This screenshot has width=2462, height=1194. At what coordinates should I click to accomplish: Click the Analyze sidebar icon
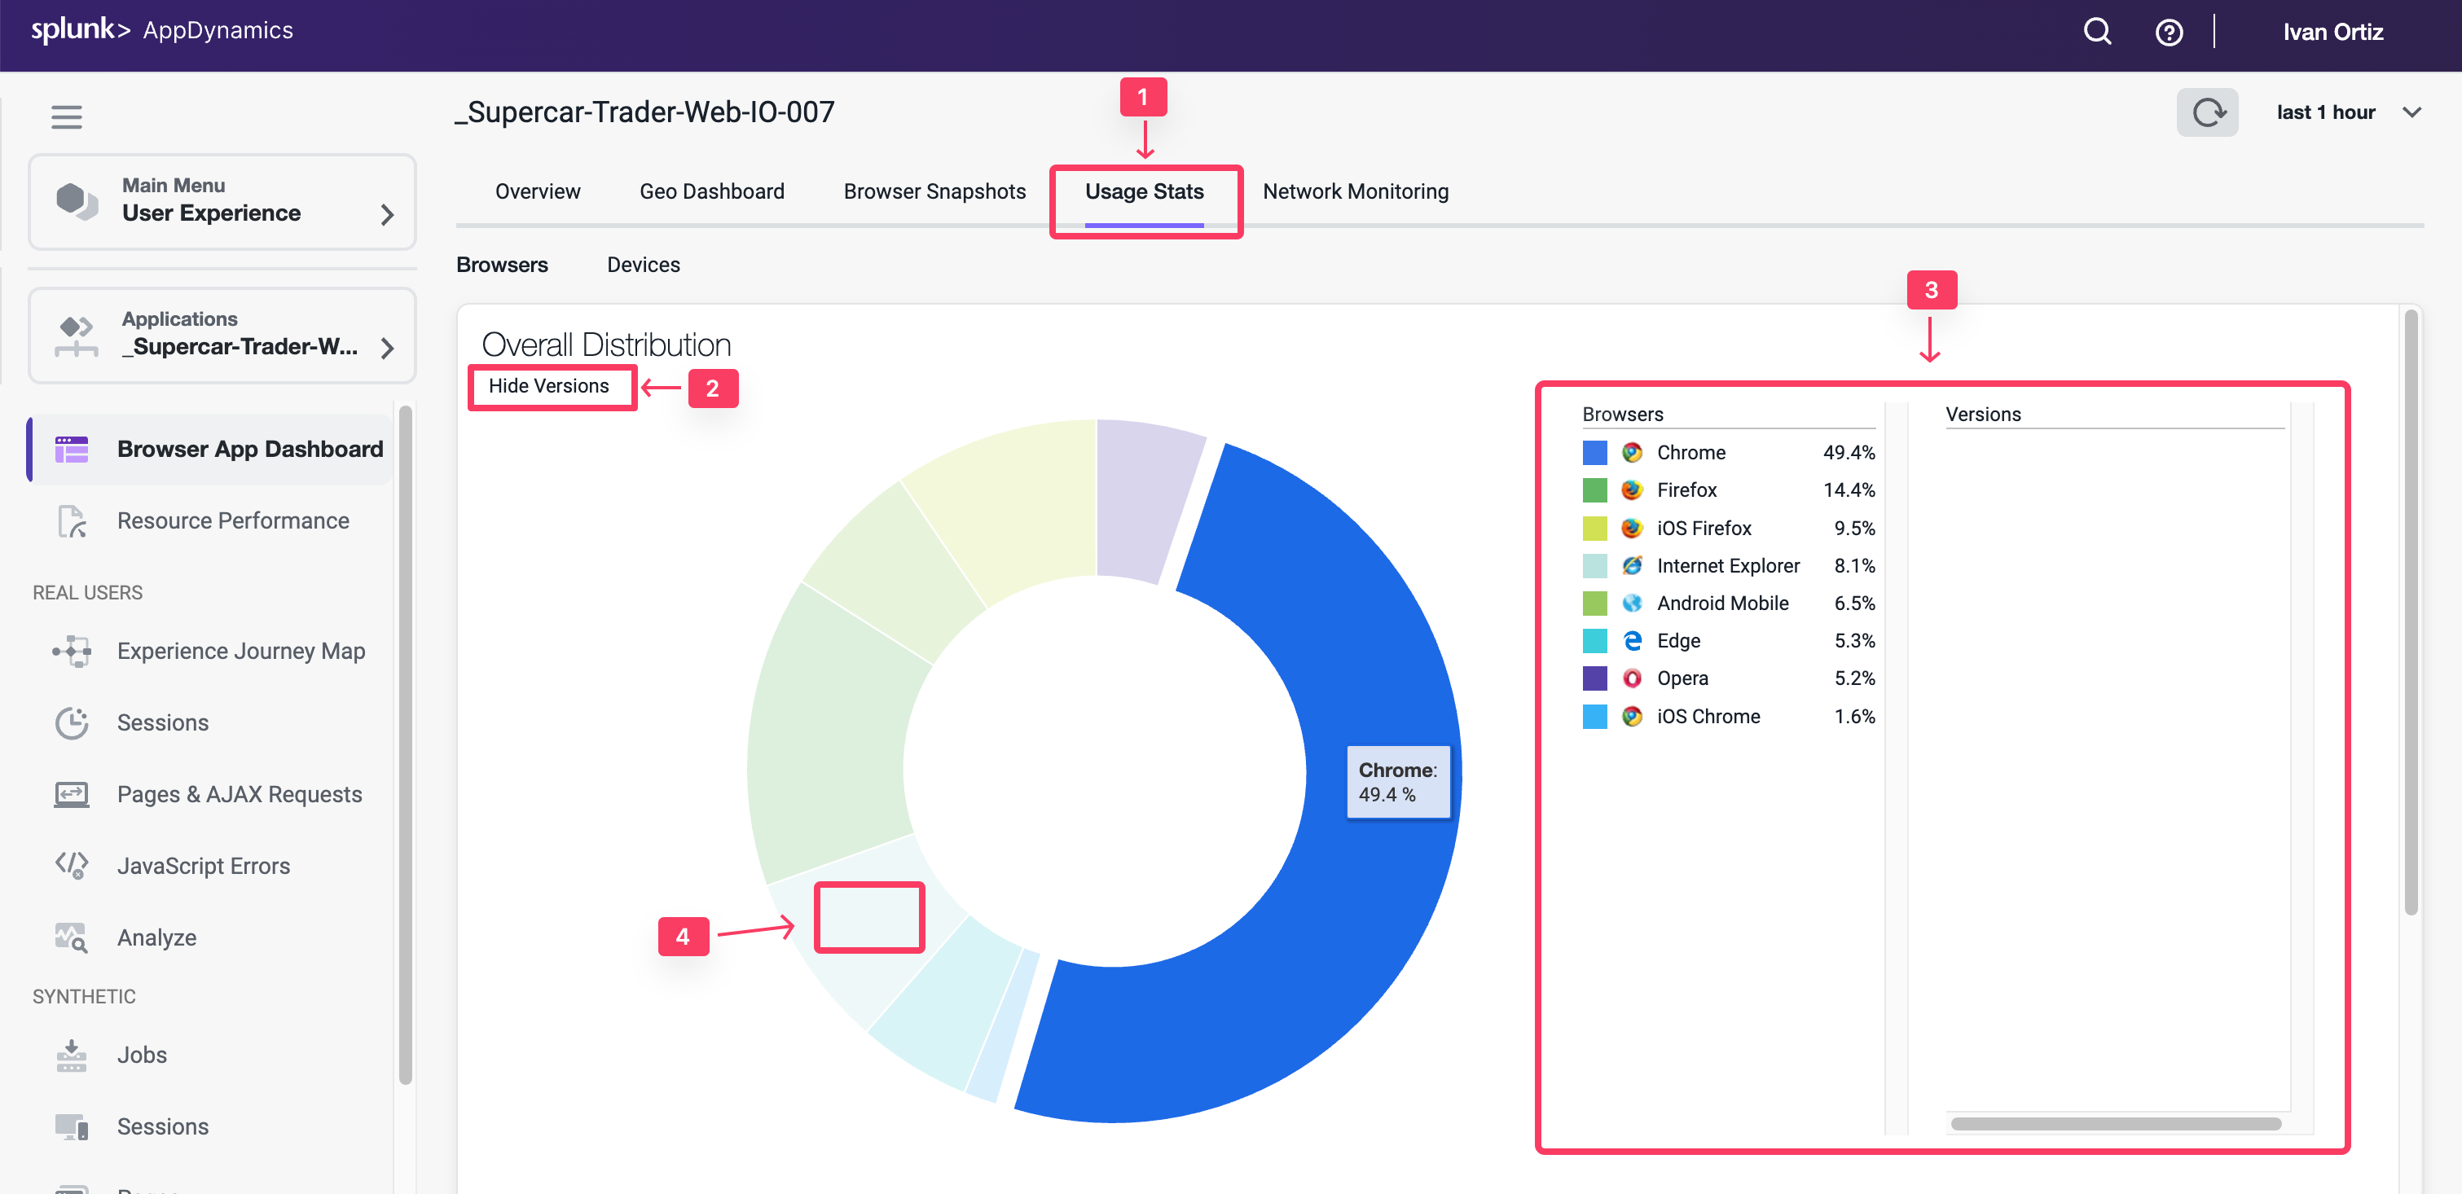click(x=72, y=937)
